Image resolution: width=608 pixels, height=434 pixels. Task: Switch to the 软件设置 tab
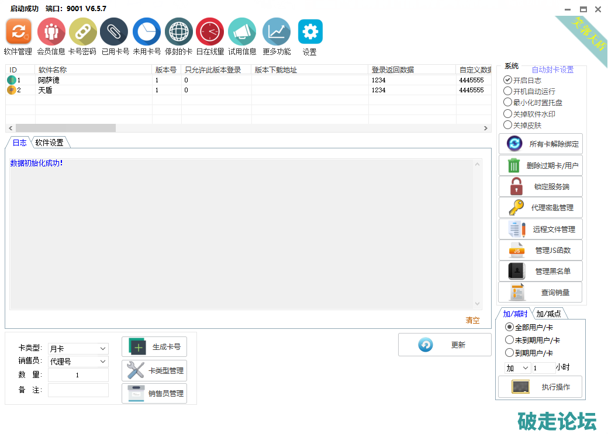click(49, 143)
